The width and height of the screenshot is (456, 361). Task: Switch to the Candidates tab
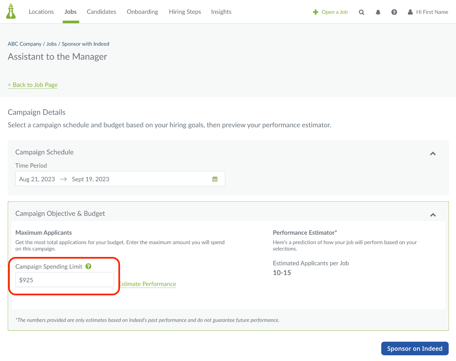(x=101, y=11)
